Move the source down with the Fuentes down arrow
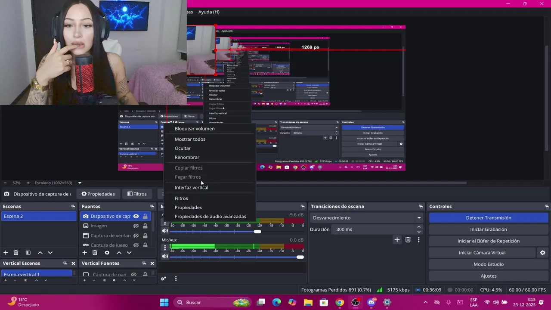The height and width of the screenshot is (310, 551). [129, 253]
